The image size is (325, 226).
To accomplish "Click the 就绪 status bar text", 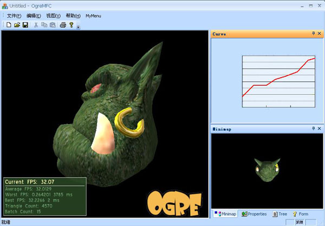I will [x=5, y=222].
